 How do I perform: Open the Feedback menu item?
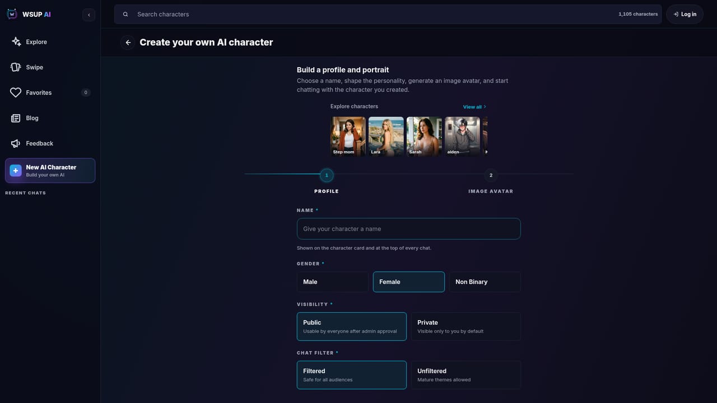50,143
